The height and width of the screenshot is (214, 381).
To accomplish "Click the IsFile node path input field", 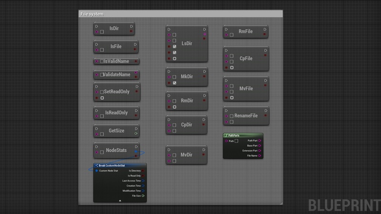I will tap(102, 49).
